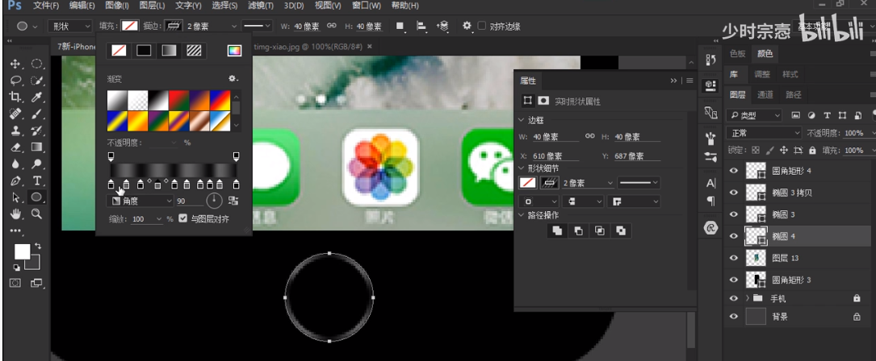
Task: Select the Clone Stamp tool
Action: point(15,131)
